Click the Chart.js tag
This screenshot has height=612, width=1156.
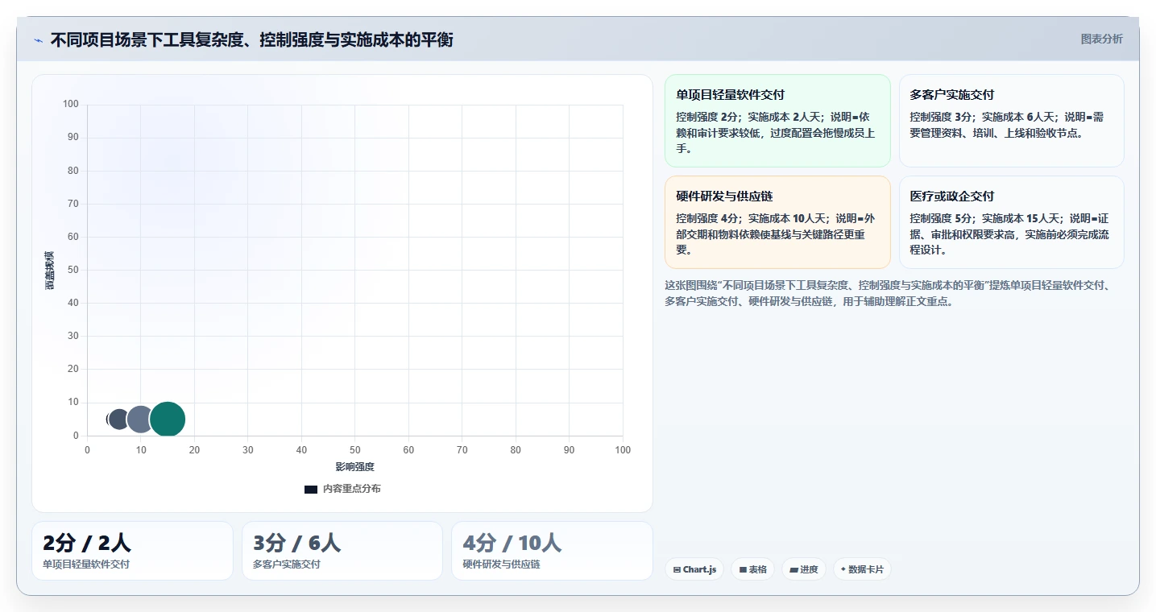(694, 569)
